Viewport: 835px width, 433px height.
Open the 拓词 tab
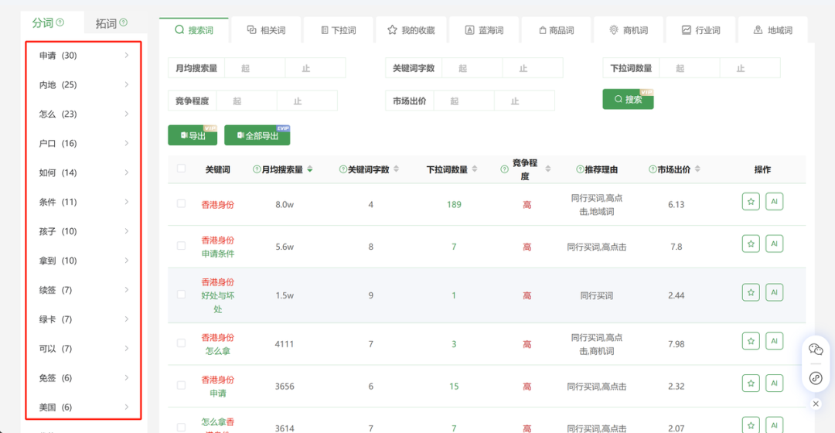click(x=111, y=23)
